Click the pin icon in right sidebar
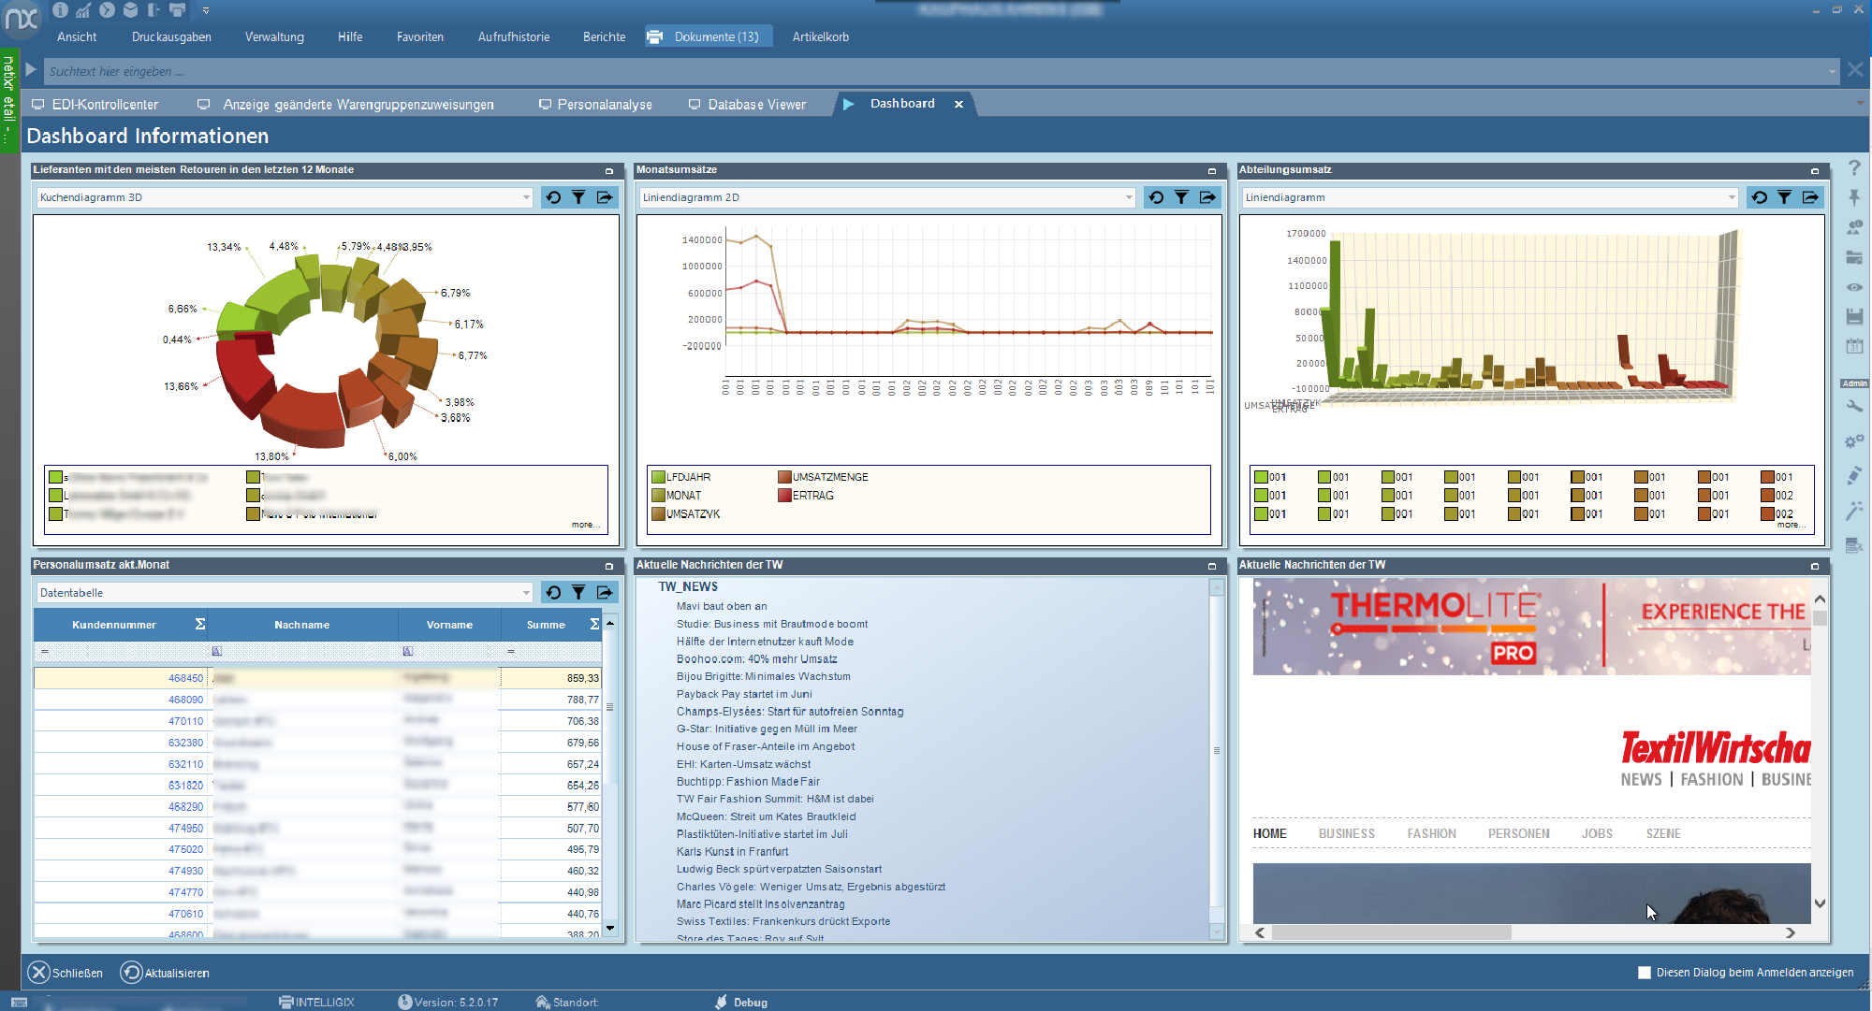Image resolution: width=1872 pixels, height=1011 pixels. (x=1854, y=197)
